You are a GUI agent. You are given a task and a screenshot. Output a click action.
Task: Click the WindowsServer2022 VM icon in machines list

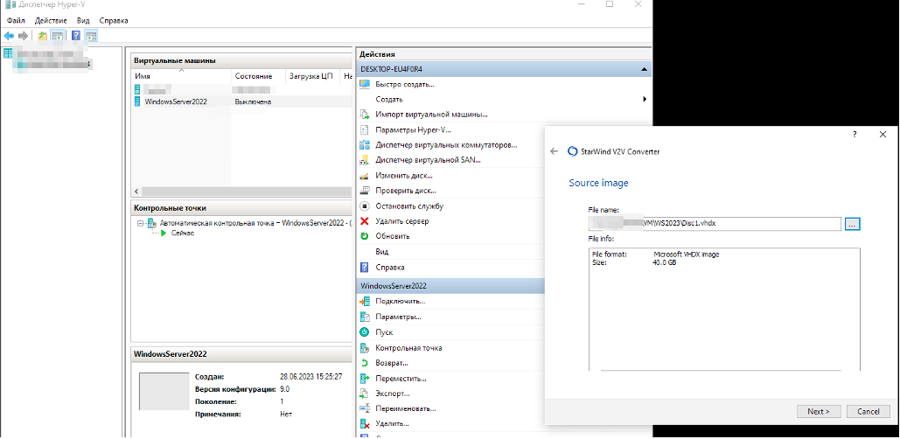(x=137, y=101)
